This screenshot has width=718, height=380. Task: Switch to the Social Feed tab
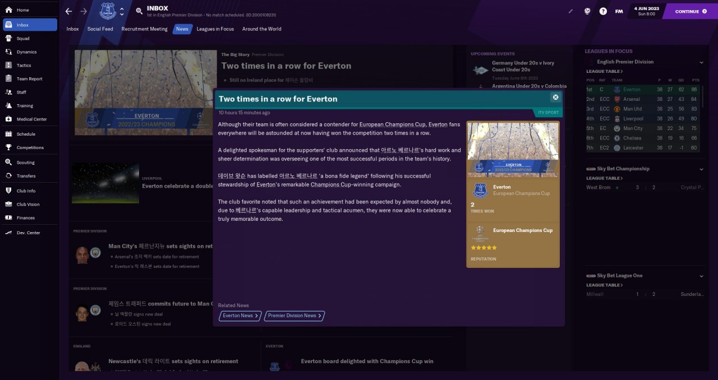tap(100, 29)
